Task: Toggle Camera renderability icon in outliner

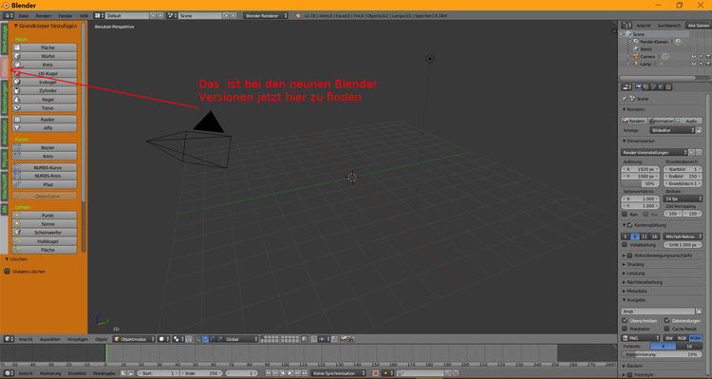Action: pyautogui.click(x=708, y=56)
